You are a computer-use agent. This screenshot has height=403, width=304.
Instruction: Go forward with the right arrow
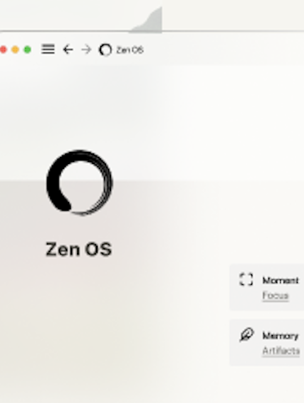(x=86, y=49)
